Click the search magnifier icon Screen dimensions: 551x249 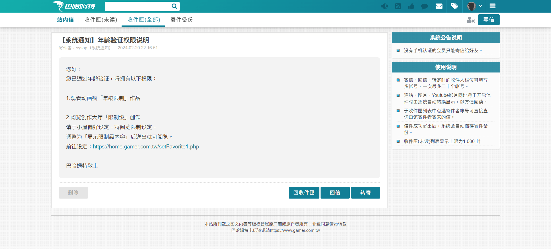pos(174,6)
